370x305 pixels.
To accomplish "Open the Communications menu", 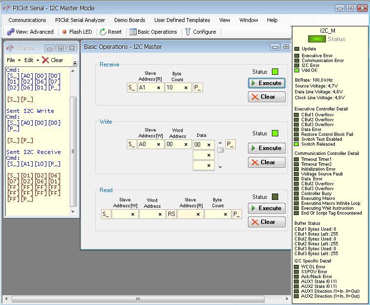I will click(27, 20).
